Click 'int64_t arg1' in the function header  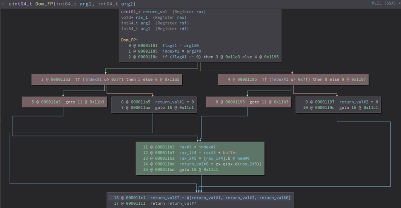pos(74,4)
